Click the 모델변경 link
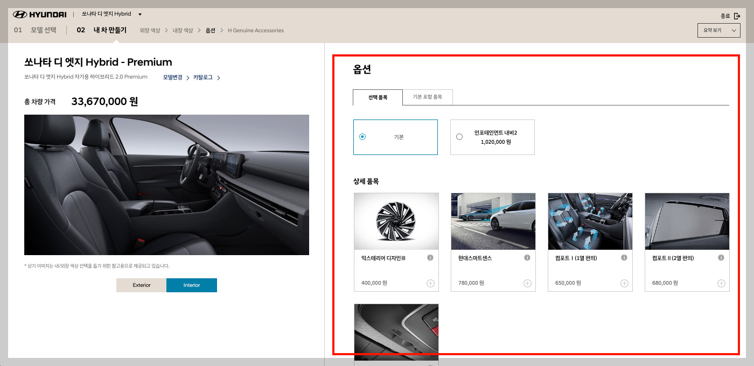This screenshot has width=754, height=366. (x=173, y=78)
